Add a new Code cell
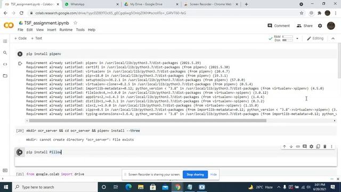 tap(20, 38)
